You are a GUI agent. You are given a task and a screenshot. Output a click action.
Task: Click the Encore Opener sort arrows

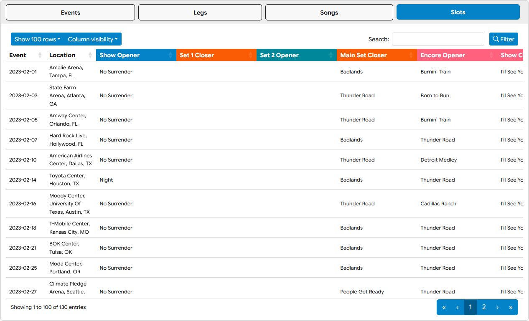tap(491, 55)
